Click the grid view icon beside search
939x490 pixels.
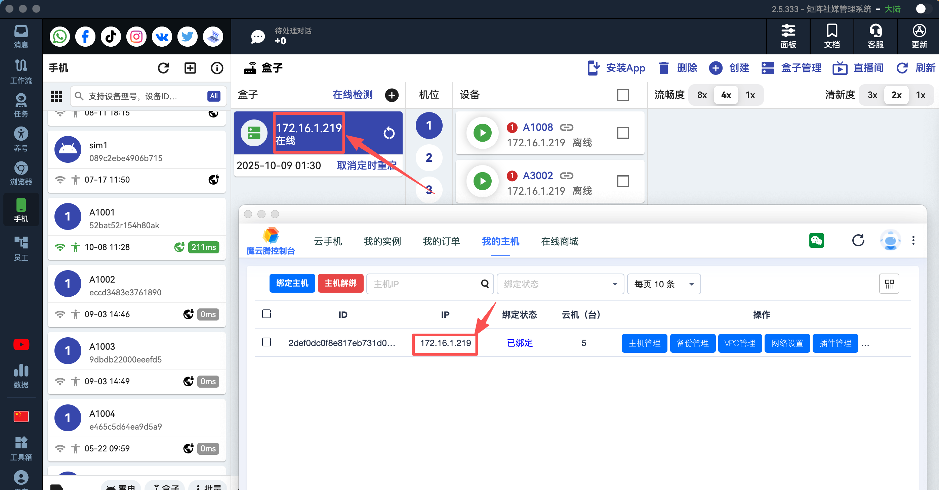coord(56,96)
